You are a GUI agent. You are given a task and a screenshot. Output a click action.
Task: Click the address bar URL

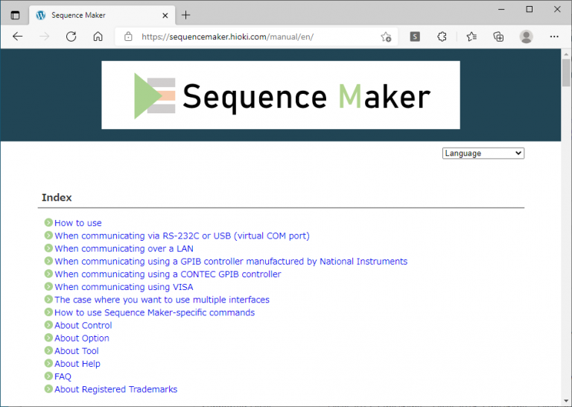tap(227, 37)
